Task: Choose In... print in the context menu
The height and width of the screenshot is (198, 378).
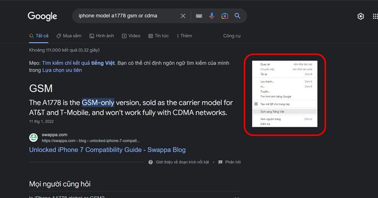Action: [x=285, y=87]
